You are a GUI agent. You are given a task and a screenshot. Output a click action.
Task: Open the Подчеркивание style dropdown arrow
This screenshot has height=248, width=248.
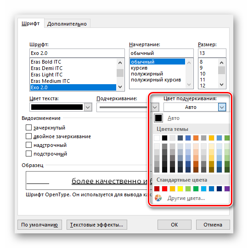coord(155,107)
